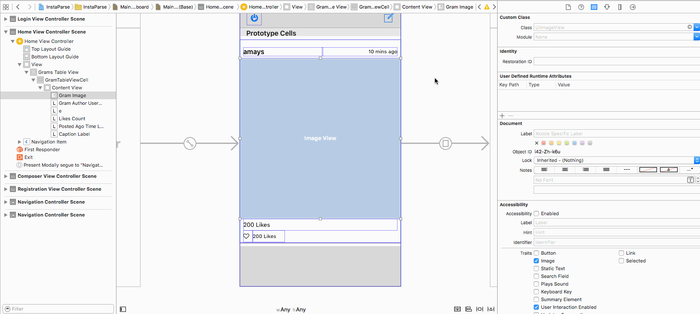Select Caption Label in the outline
The width and height of the screenshot is (700, 314).
(x=74, y=134)
